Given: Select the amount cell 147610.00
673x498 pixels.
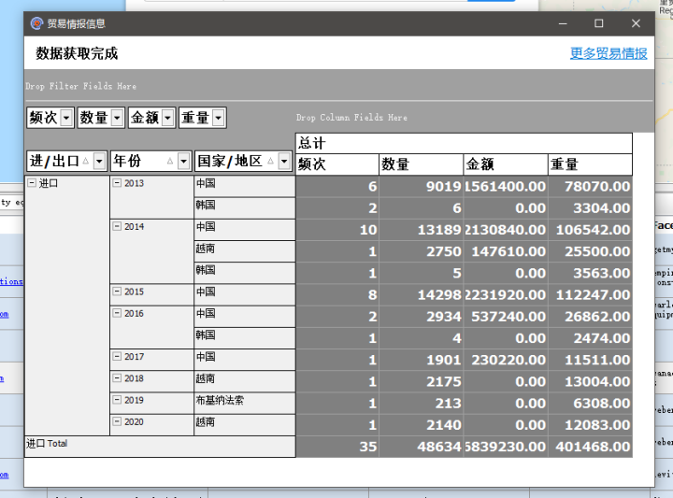Looking at the screenshot, I should point(506,251).
